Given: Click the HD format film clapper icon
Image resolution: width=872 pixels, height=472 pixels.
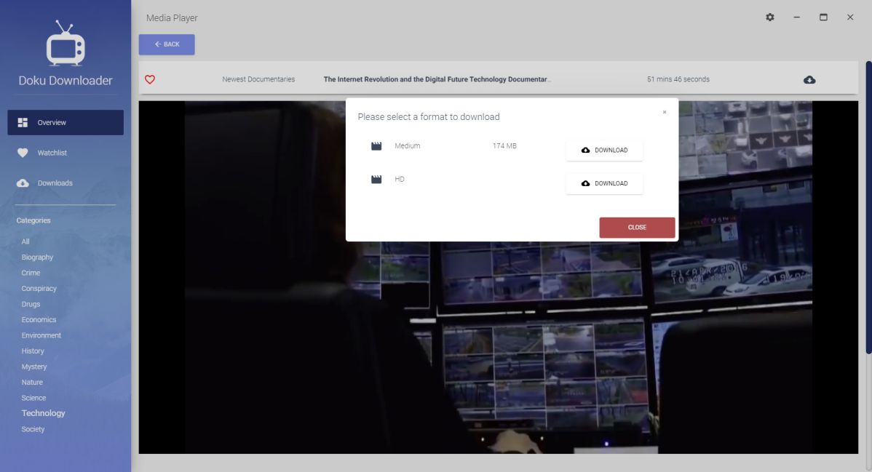Looking at the screenshot, I should pyautogui.click(x=376, y=180).
